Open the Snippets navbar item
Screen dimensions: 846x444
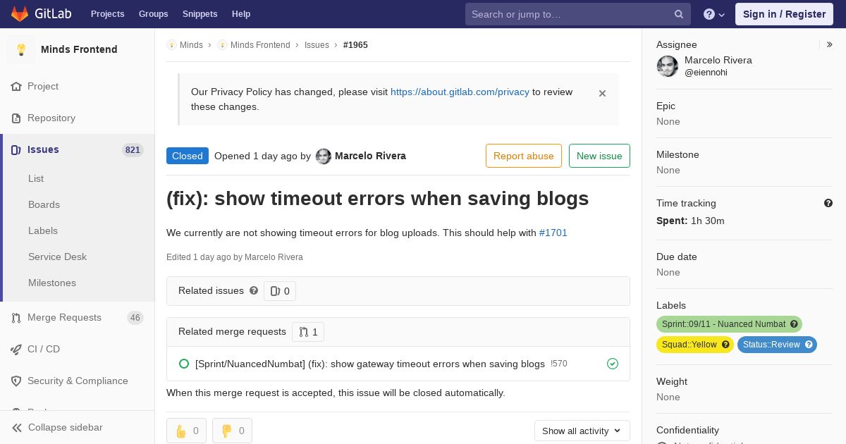pos(200,14)
